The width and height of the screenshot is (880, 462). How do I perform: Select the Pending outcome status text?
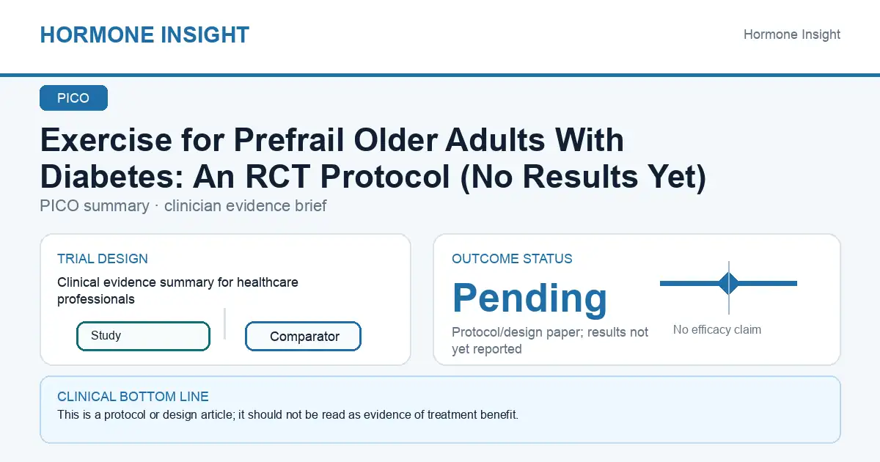529,298
